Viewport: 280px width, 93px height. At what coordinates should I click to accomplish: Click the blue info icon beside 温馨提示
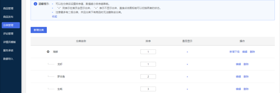pos(35,4)
